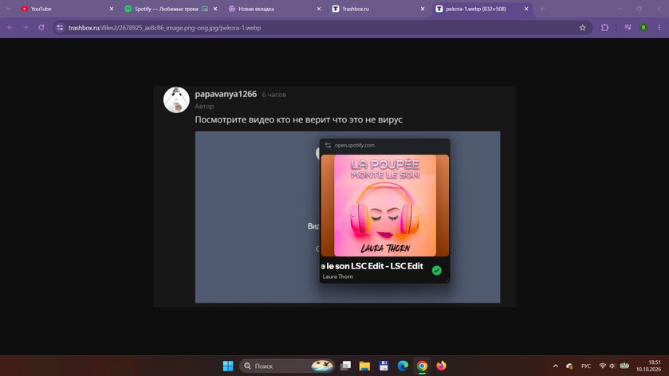Screen dimensions: 669x376
Task: Reload the current page
Action: pyautogui.click(x=41, y=28)
